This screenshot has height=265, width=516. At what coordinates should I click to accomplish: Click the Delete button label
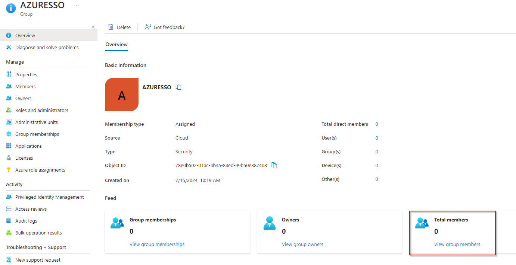[x=124, y=27]
